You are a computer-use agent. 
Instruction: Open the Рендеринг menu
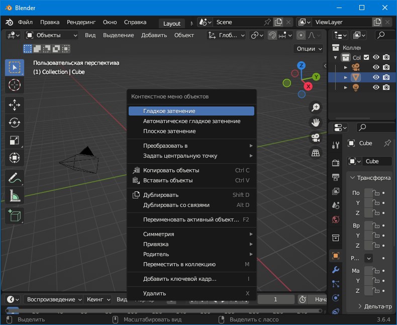pos(81,22)
